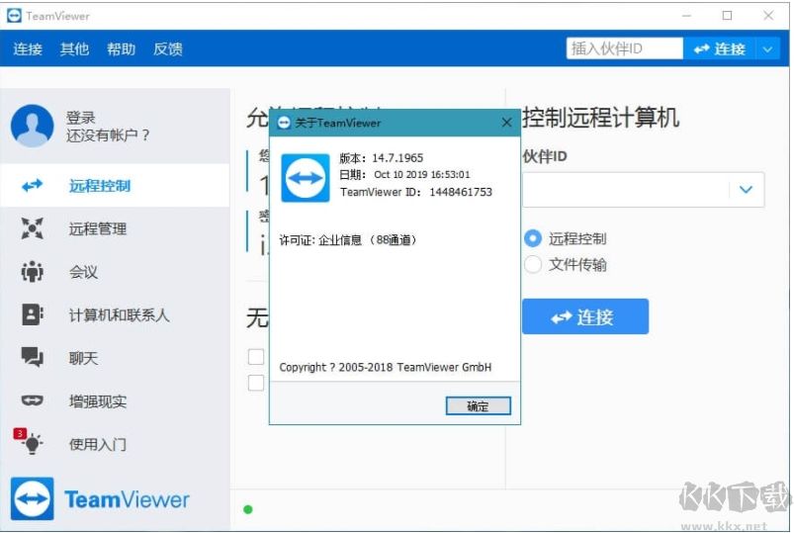Click the large blue 连接 button
This screenshot has height=533, width=794.
point(584,316)
